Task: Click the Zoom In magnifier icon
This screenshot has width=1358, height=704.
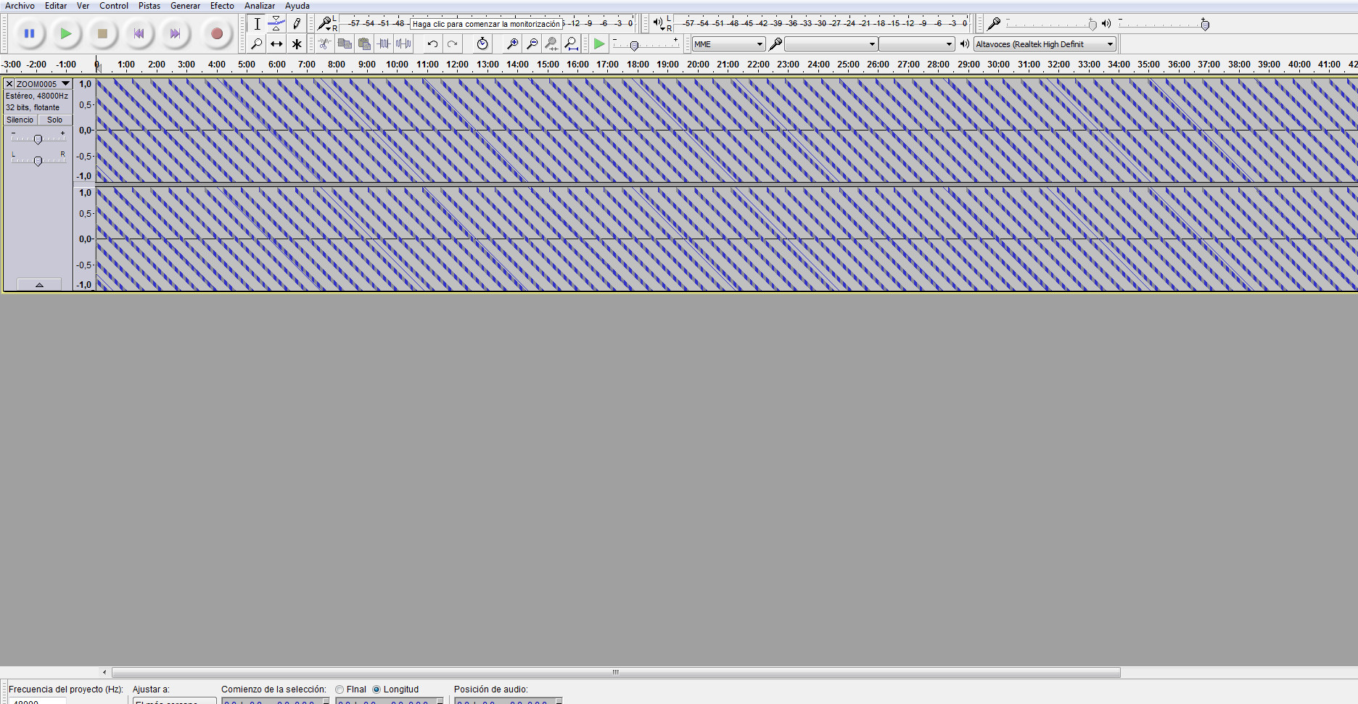Action: (x=513, y=44)
